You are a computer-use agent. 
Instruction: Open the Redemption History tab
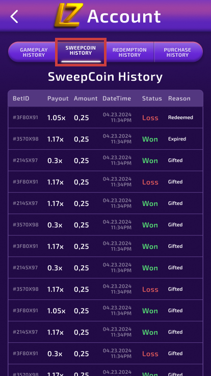coord(129,52)
